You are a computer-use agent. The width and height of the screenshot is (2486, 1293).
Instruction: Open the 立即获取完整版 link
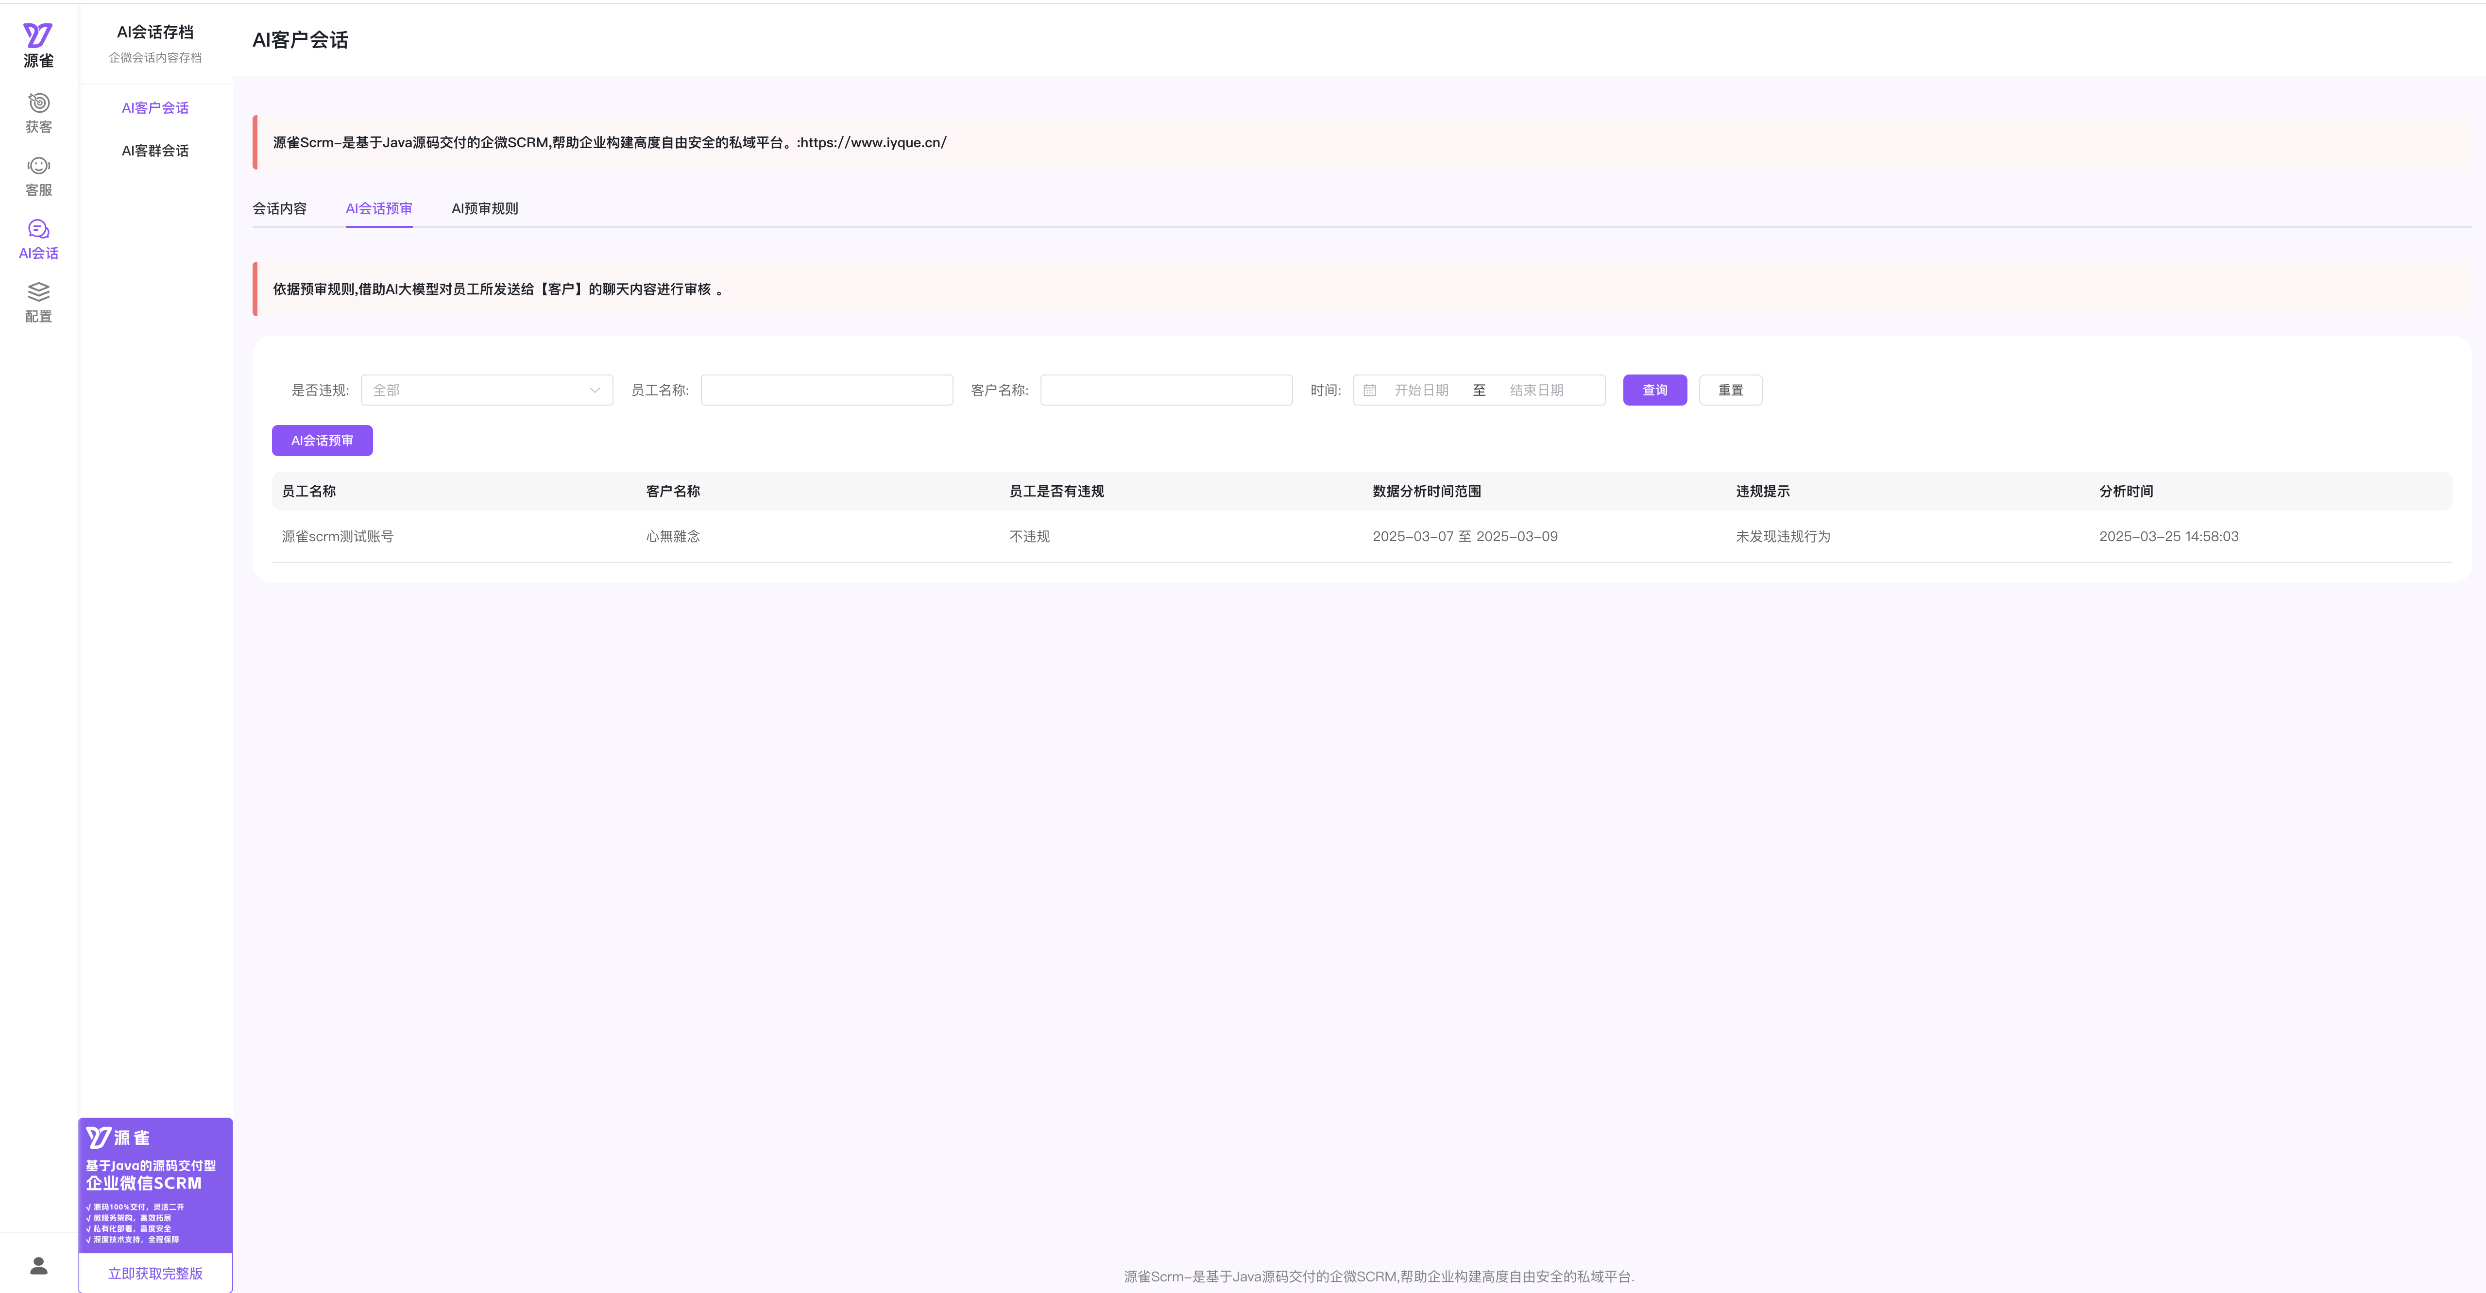(154, 1273)
